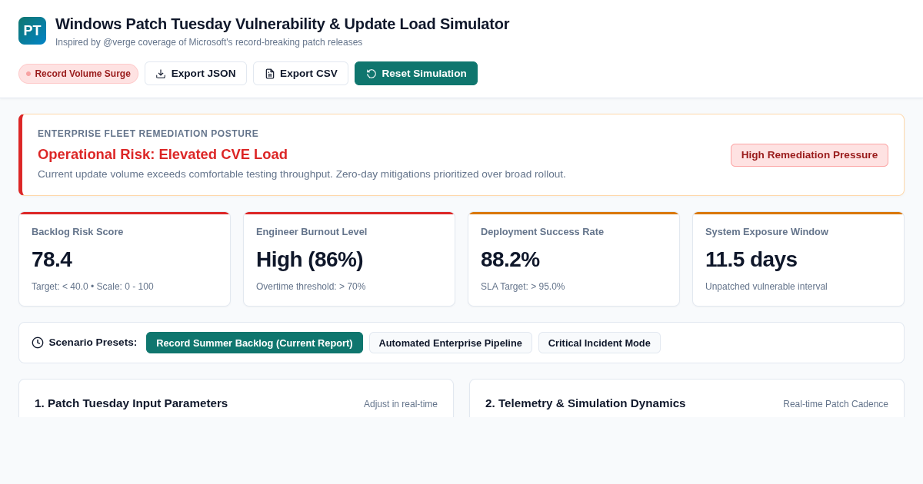Select Record Summer Backlog preset
The image size is (923, 484).
255,343
